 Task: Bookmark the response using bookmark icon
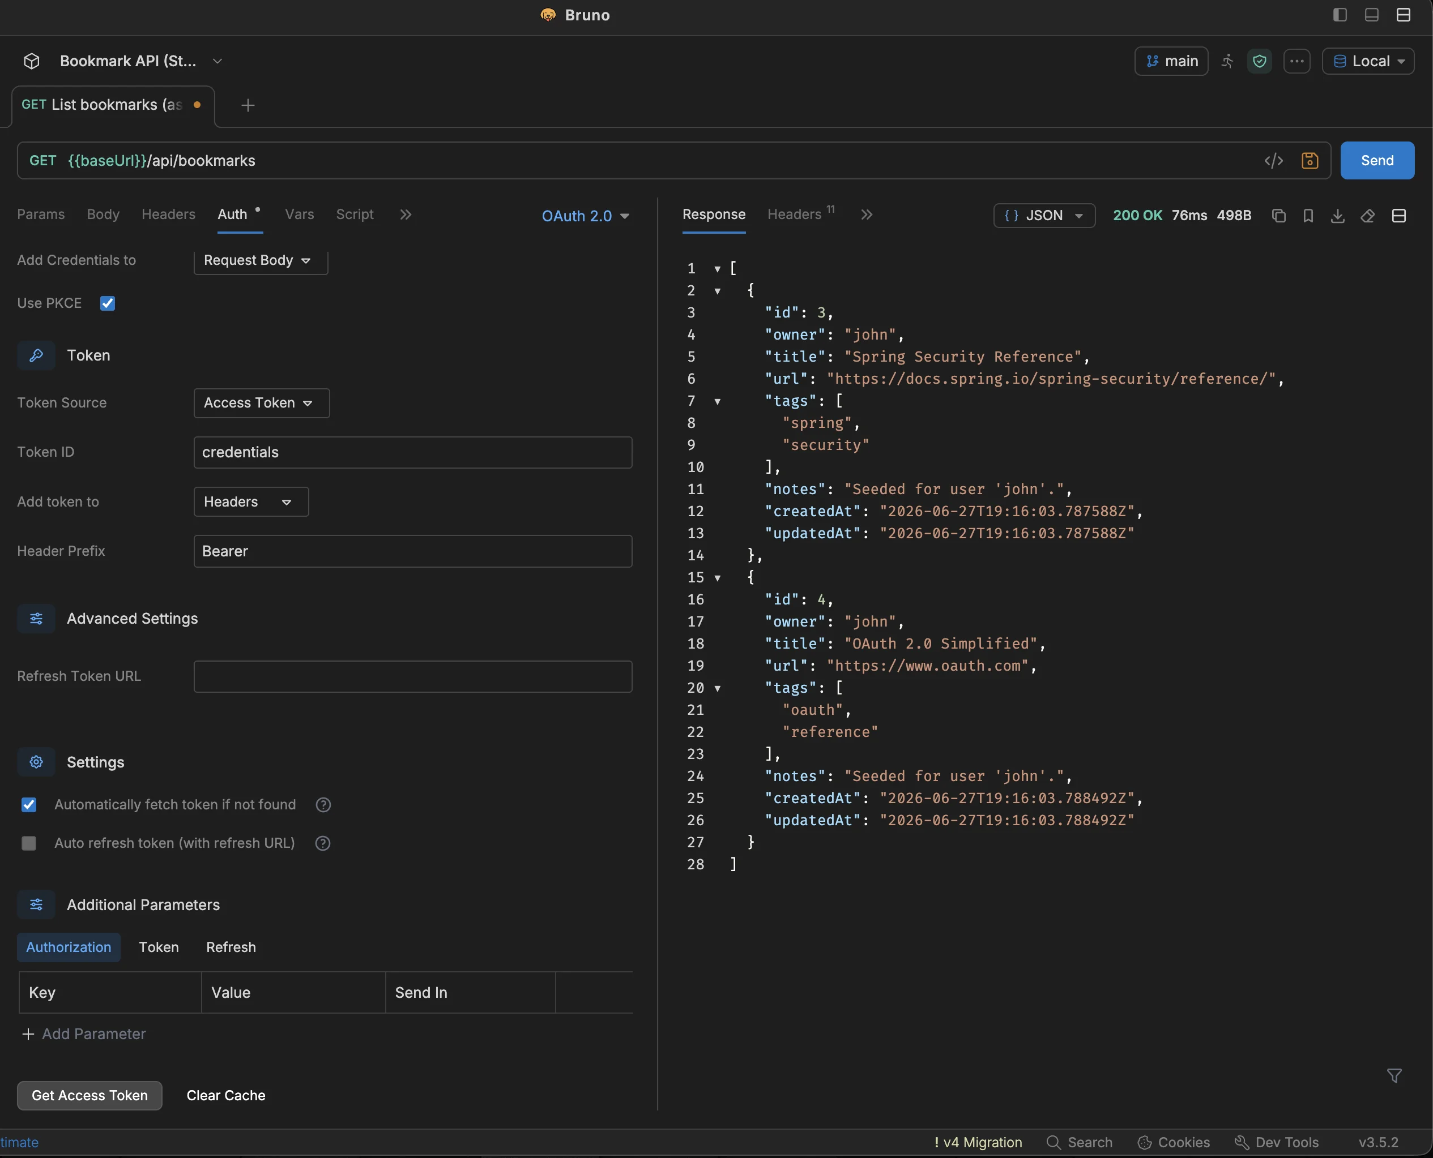click(1307, 216)
